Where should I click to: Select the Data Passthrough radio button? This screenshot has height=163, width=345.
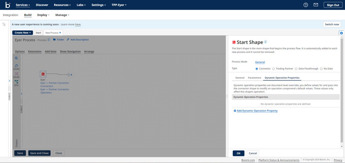tap(296, 69)
